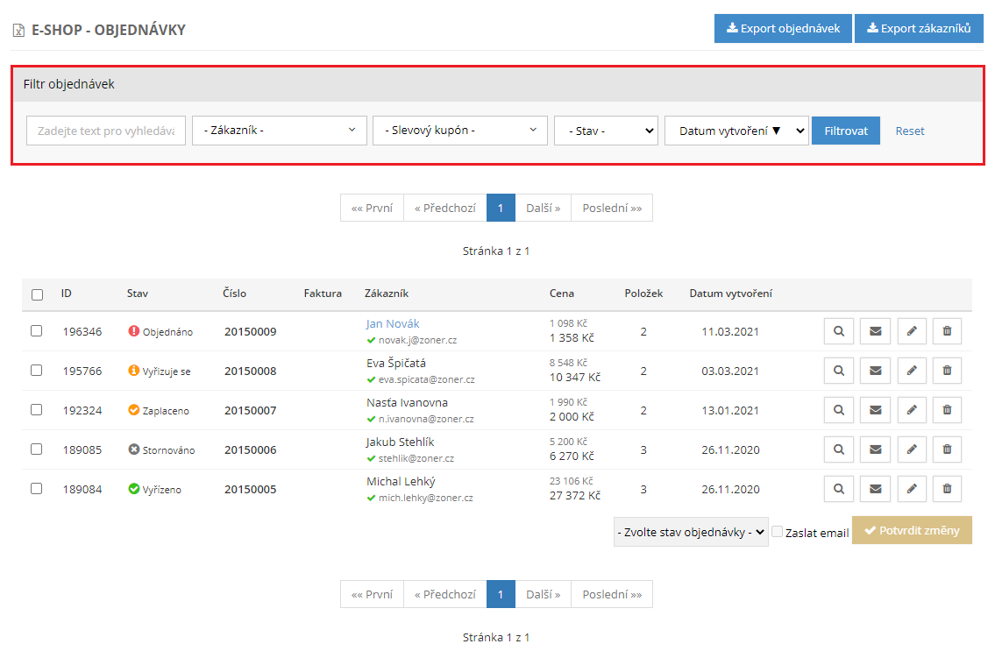The image size is (995, 651).
Task: Open the Zvolte stav objednávky dropdown
Action: pyautogui.click(x=691, y=533)
